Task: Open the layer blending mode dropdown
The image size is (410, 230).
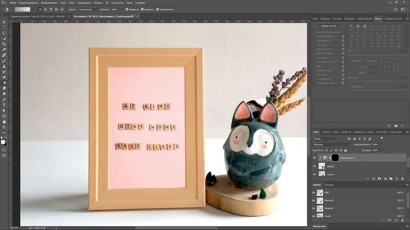Action: coord(332,144)
